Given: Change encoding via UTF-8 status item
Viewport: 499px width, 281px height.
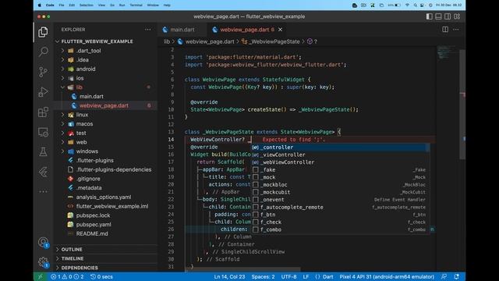Looking at the screenshot, I should (288, 276).
